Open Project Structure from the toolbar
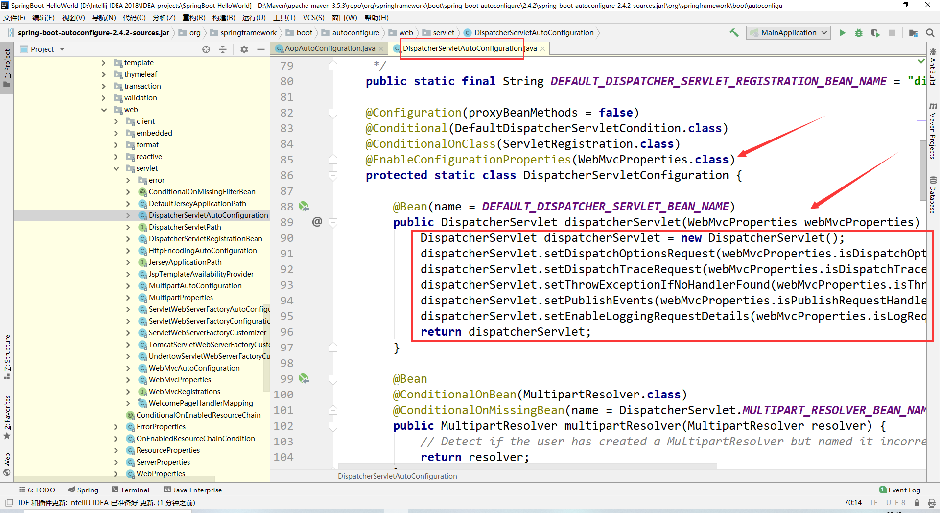940x513 pixels. click(x=914, y=33)
